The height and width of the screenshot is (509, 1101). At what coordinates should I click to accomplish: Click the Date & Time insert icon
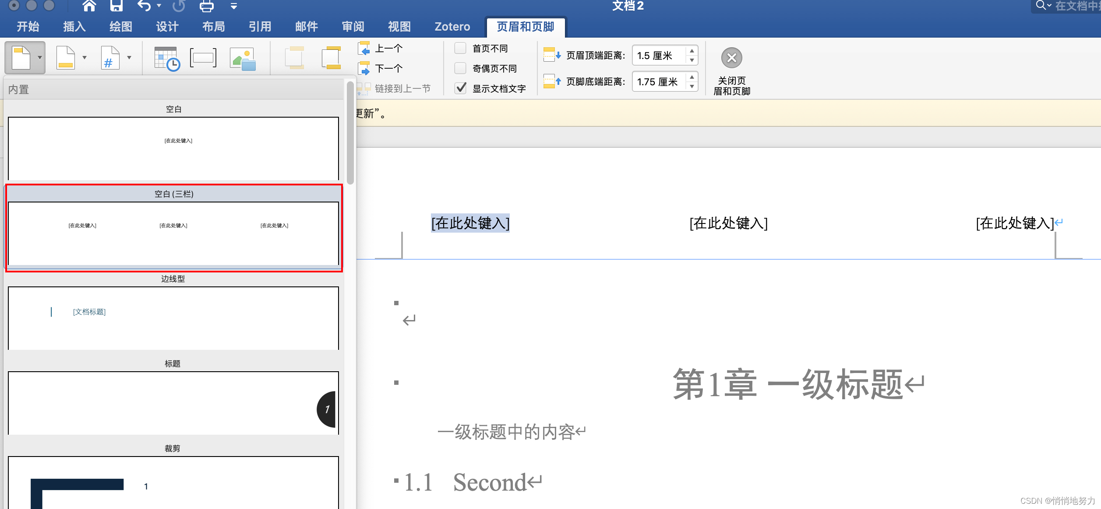click(x=166, y=58)
